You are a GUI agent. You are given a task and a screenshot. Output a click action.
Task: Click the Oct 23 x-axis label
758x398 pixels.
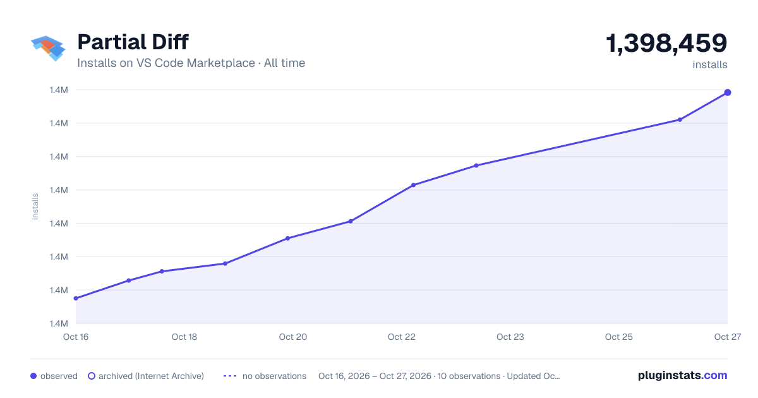(510, 337)
